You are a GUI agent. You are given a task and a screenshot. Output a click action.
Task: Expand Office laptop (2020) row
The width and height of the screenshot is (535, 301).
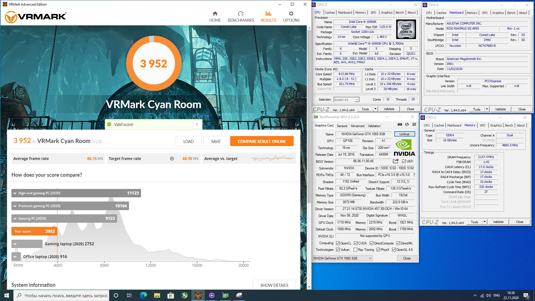click(x=16, y=256)
